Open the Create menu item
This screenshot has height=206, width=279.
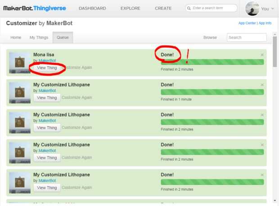coord(163,9)
